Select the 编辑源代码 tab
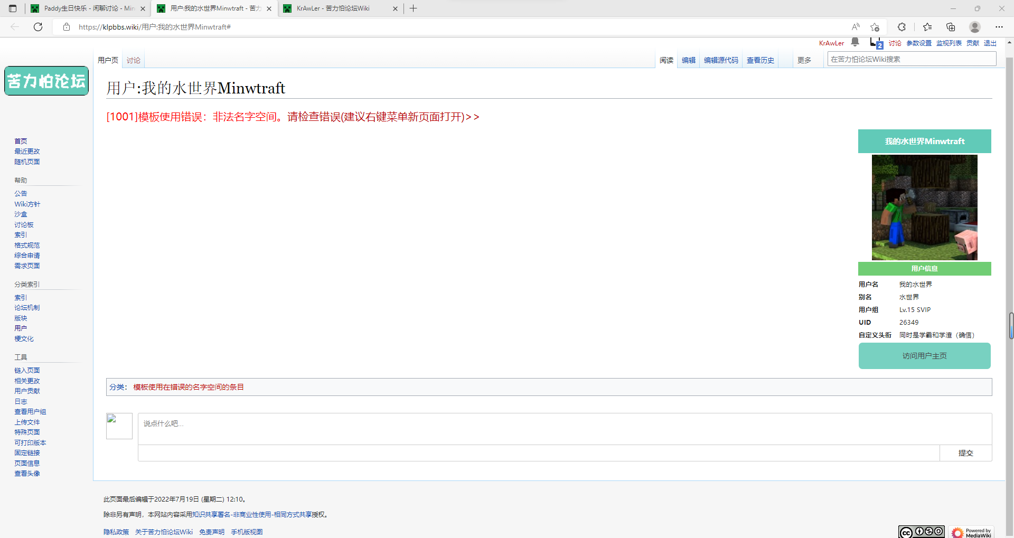Screen dimensions: 1014x538 coord(721,60)
